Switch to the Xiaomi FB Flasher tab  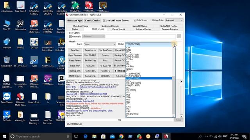tap(140, 26)
